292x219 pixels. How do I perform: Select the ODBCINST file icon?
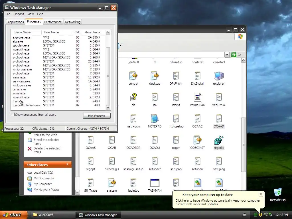[197, 140]
